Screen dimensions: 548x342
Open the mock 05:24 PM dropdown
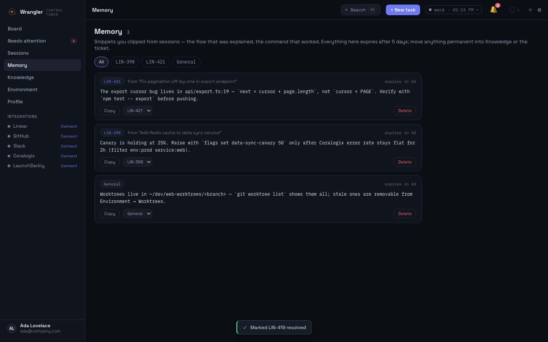click(454, 10)
